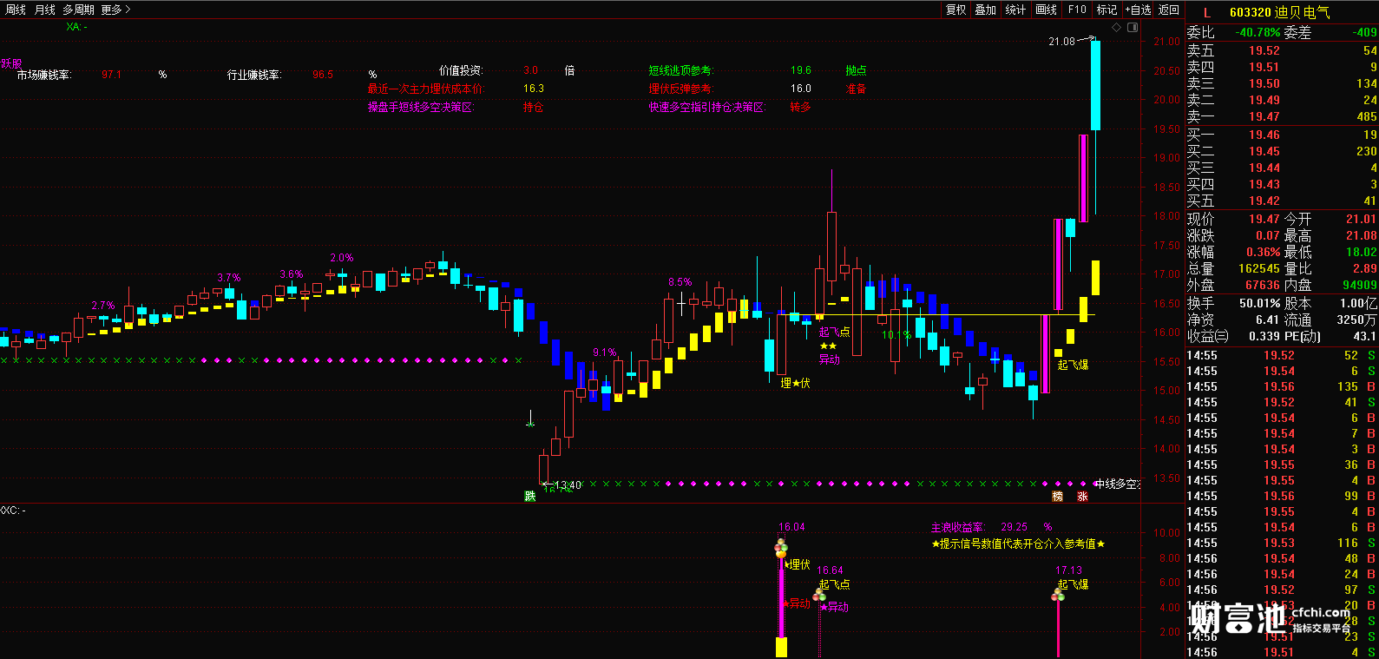Expand the 更多 periods menu
Image resolution: width=1379 pixels, height=659 pixels.
coord(115,10)
